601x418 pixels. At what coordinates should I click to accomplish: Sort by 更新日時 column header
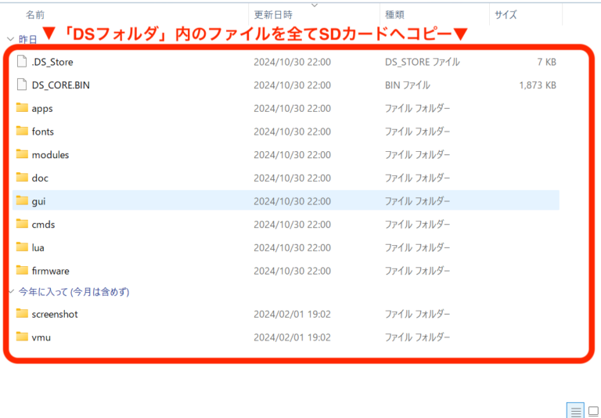click(272, 15)
